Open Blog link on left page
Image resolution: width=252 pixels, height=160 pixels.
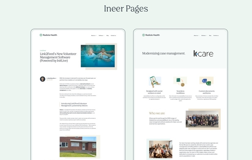108,35
